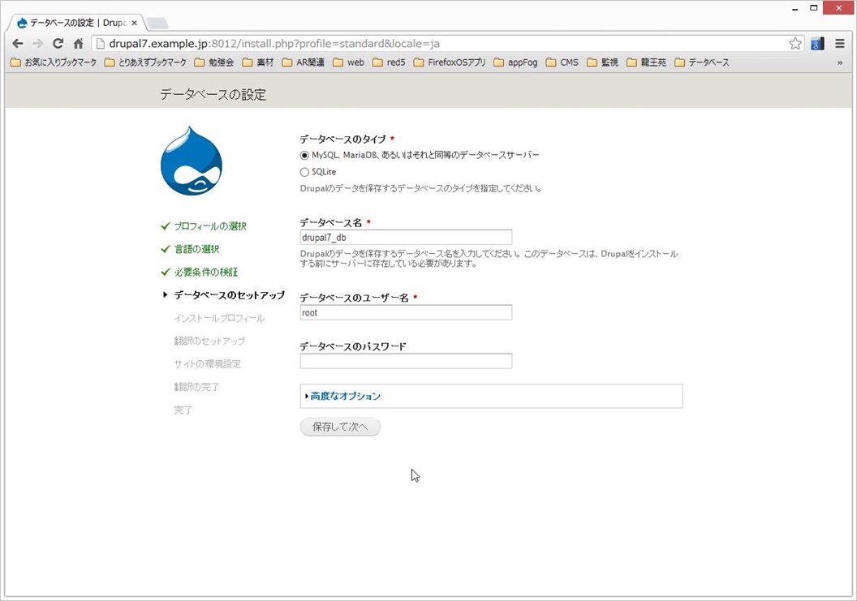Close the データベースの設定 browser tab
The height and width of the screenshot is (601, 857).
click(x=135, y=23)
